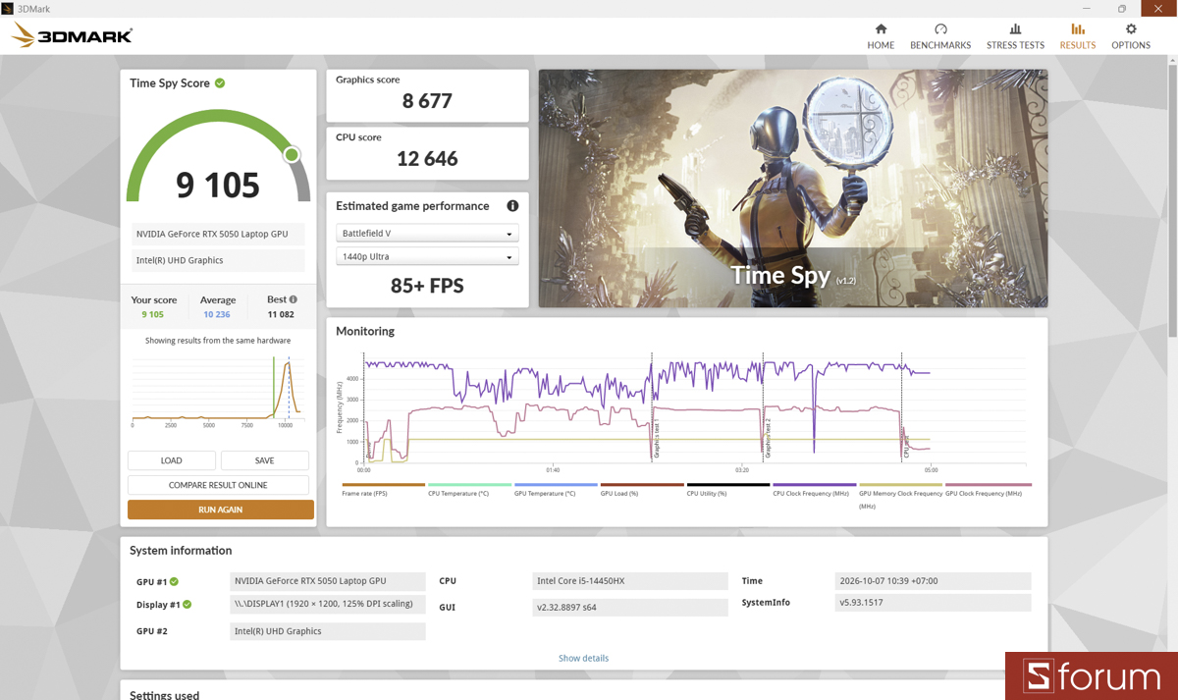The height and width of the screenshot is (700, 1178).
Task: Click the CPU score 12 646 value
Action: [427, 158]
